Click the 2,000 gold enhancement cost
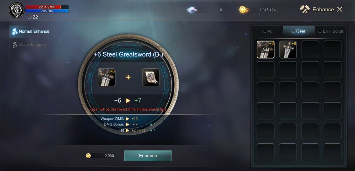 [x=109, y=156]
